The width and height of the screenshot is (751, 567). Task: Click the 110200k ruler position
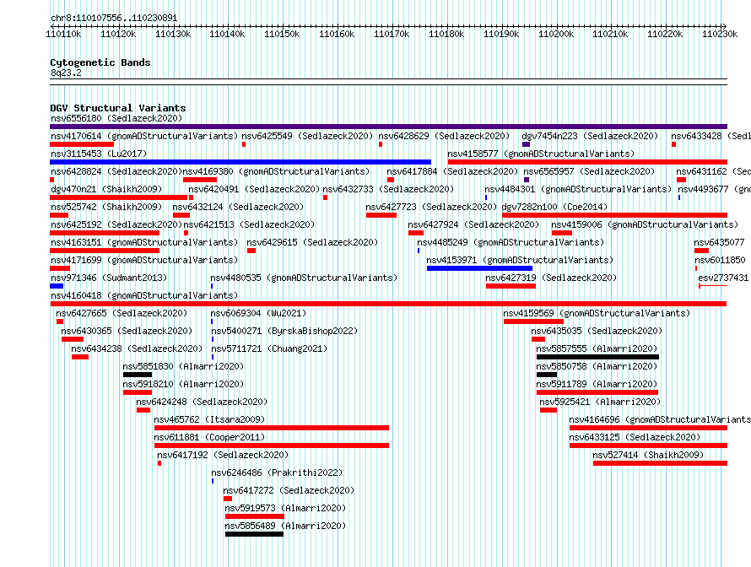556,34
